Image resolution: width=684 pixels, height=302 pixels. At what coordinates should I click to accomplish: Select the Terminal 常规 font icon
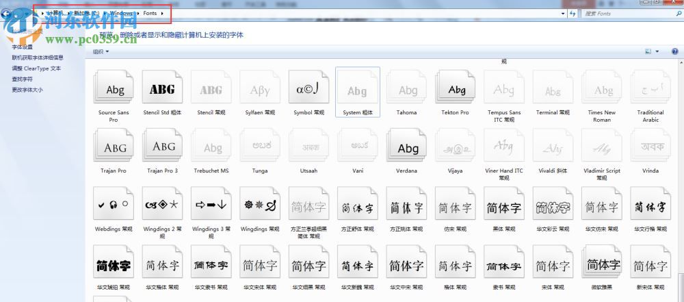[553, 87]
